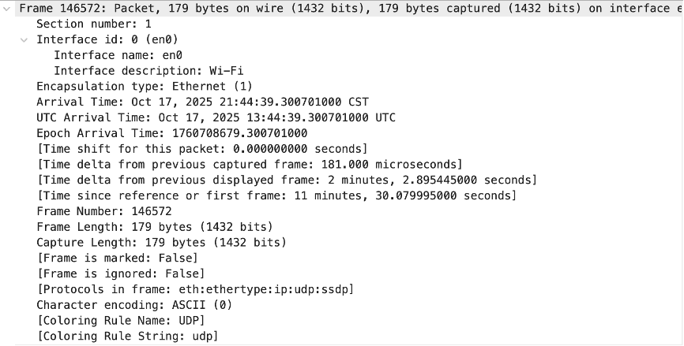Select the Capture Length row
The width and height of the screenshot is (684, 346).
point(161,243)
